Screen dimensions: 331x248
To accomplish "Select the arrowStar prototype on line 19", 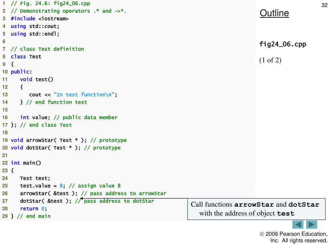I will 49,140.
